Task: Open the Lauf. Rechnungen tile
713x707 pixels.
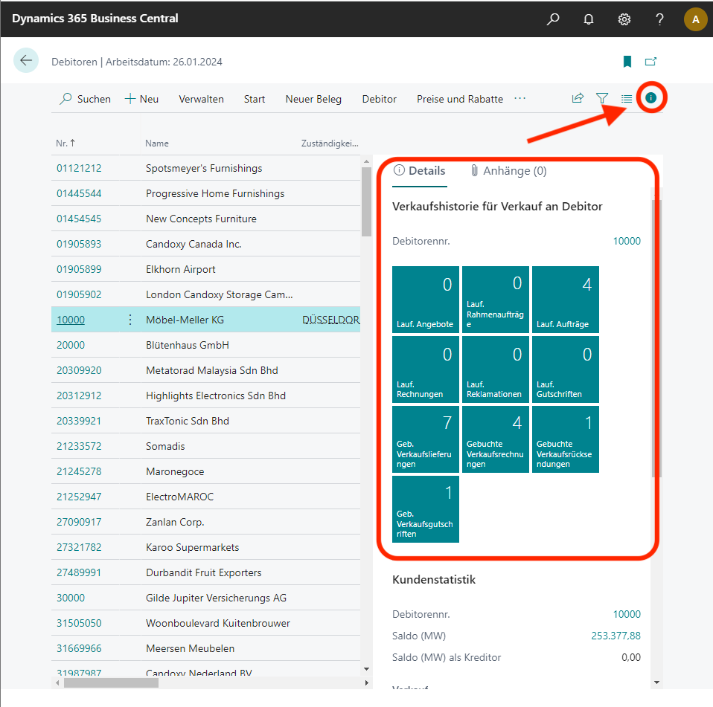Action: pyautogui.click(x=426, y=369)
